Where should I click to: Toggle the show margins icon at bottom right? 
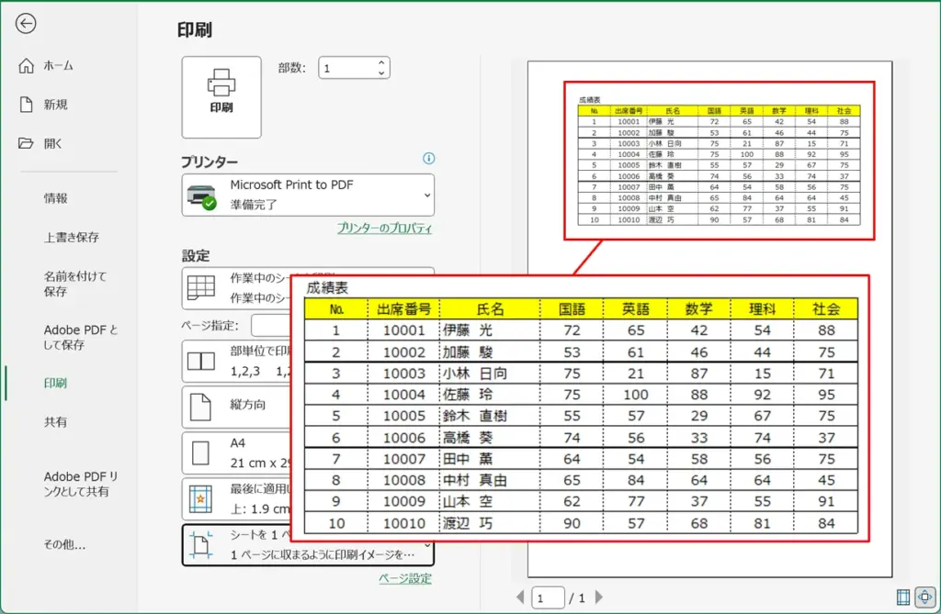pos(903,597)
